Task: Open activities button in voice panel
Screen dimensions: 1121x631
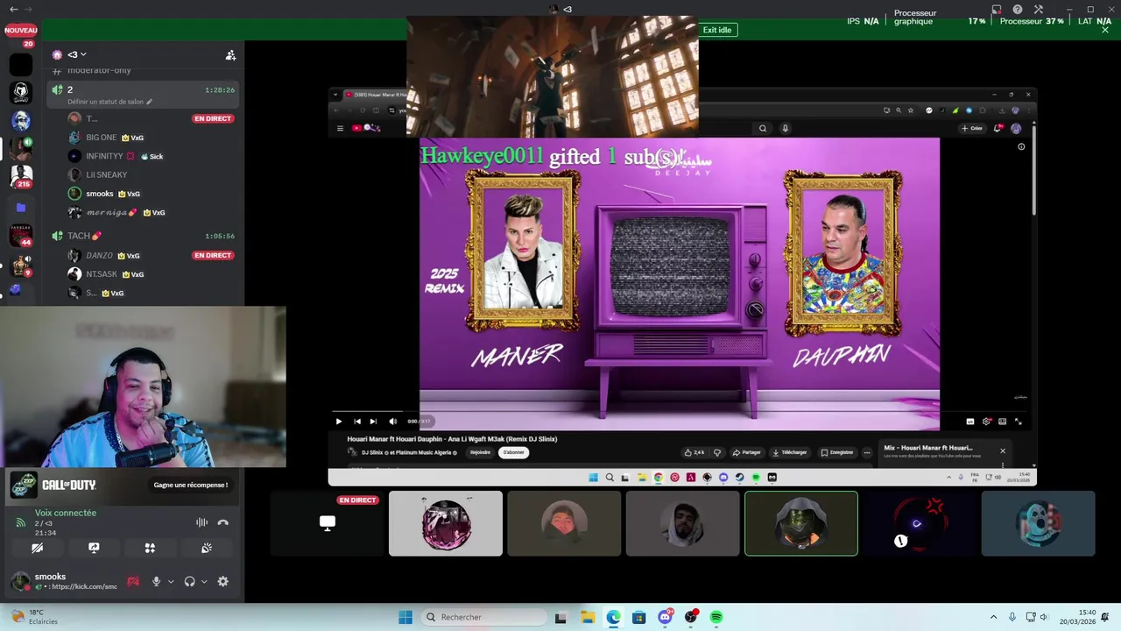Action: click(150, 548)
